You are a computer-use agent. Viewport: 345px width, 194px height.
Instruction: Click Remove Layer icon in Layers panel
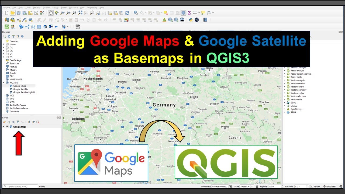click(x=38, y=122)
